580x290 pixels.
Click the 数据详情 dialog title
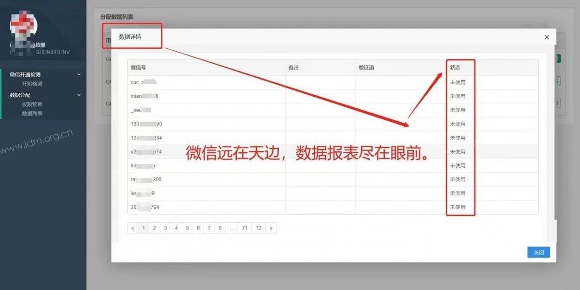click(x=130, y=37)
